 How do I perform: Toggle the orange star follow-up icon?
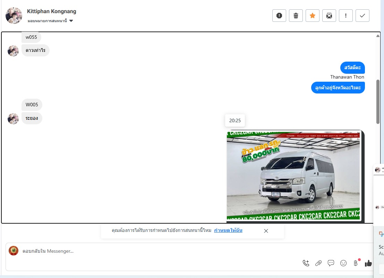click(313, 16)
